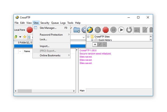Viewport: 167px width, 112px height.
Task: Click the yellow star favorites icon
Action: point(25,37)
